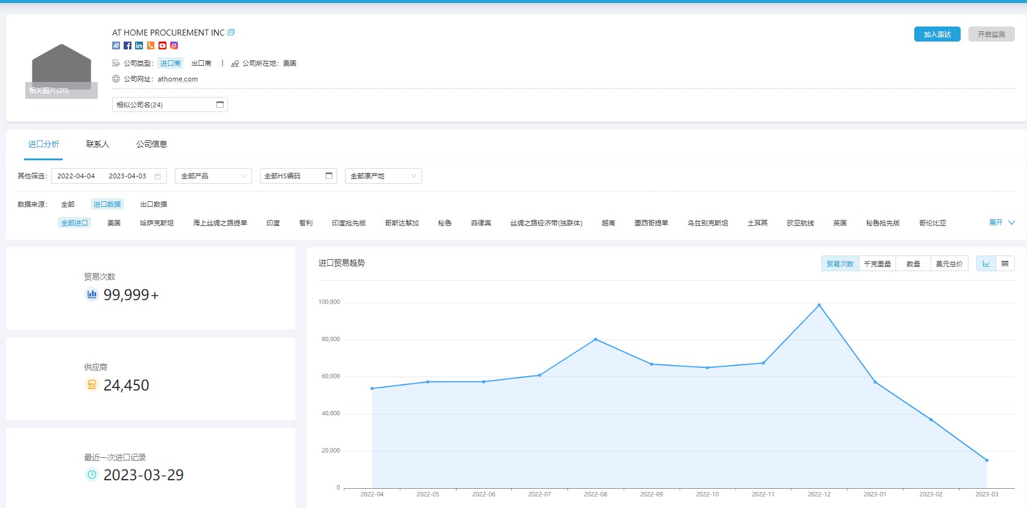Filter by 海上丝绸之路提单 data
The image size is (1027, 508).
click(x=220, y=223)
